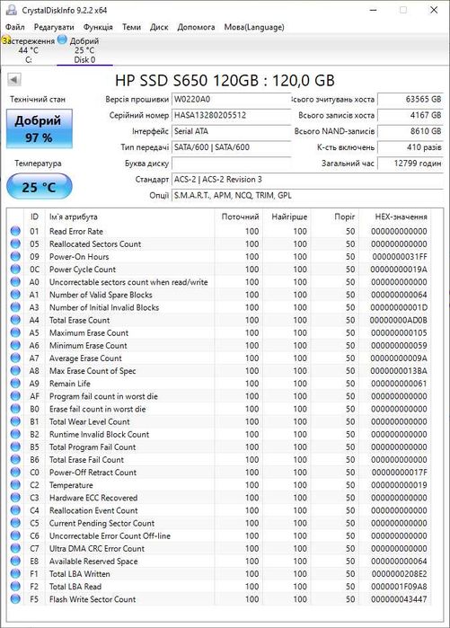Select the Number of Initial Invalid Blocks row
Screen dimensions: 450x628
219,307
